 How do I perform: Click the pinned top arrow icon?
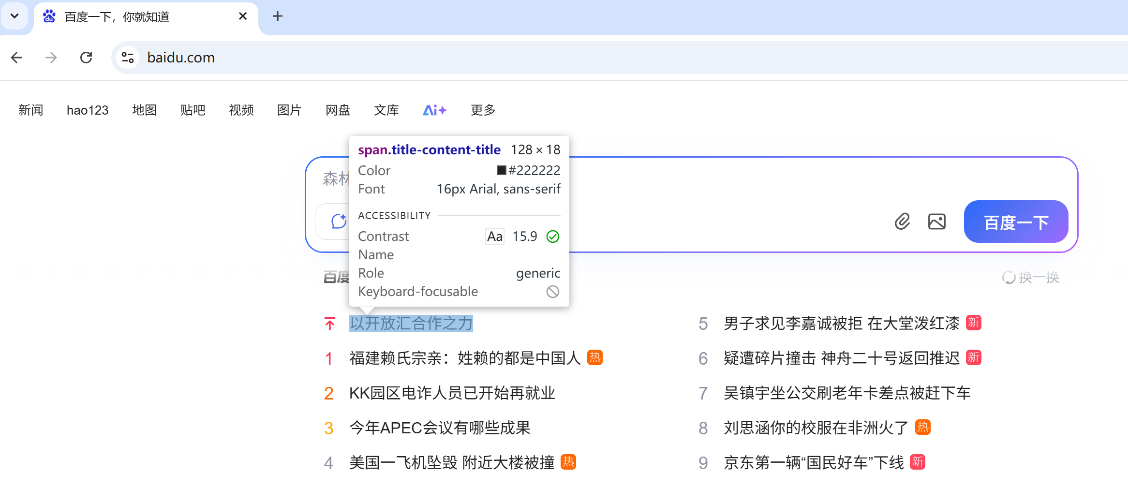tap(330, 324)
